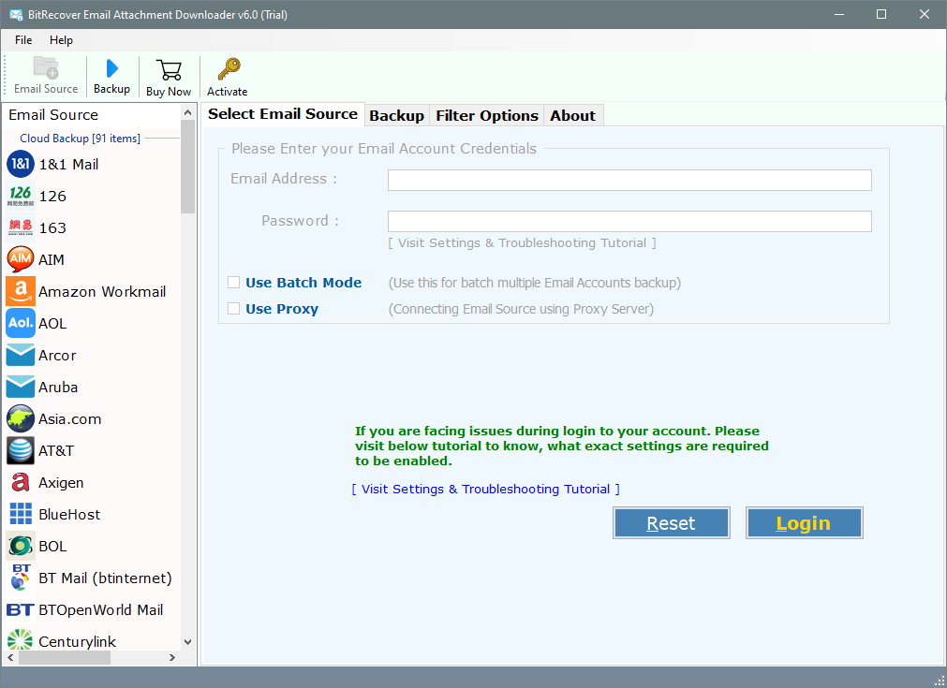The height and width of the screenshot is (688, 947).
Task: Click the app icon in title bar
Action: (16, 14)
